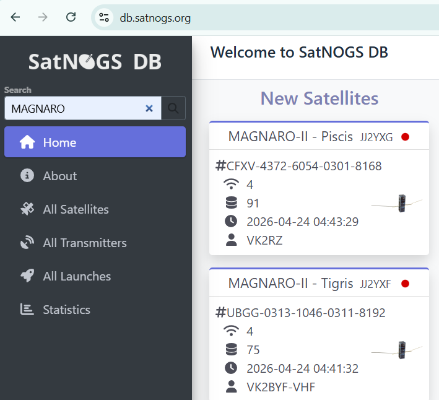The height and width of the screenshot is (400, 439).
Task: Click the red status dot for Tigris
Action: pos(406,284)
